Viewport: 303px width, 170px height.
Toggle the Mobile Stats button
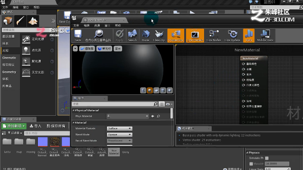pyautogui.click(x=265, y=35)
